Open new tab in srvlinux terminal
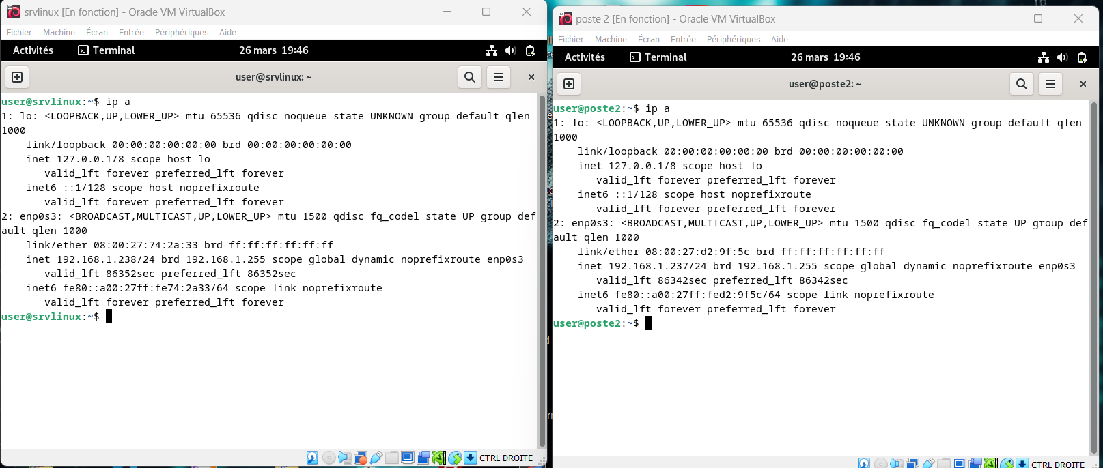This screenshot has width=1103, height=468. [x=17, y=77]
